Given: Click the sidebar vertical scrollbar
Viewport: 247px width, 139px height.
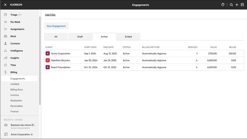Looking at the screenshot, I should pyautogui.click(x=40, y=59).
